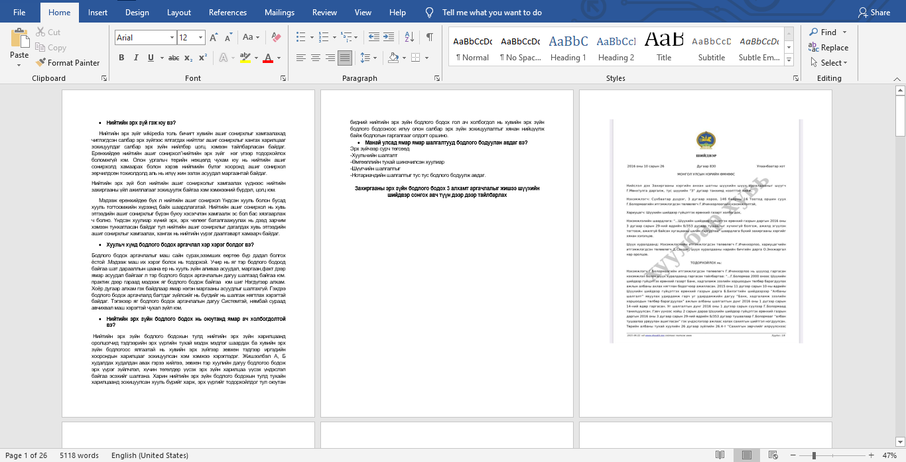Screen dimensions: 906x462
Task: Open the Layout tab
Action: pyautogui.click(x=179, y=12)
